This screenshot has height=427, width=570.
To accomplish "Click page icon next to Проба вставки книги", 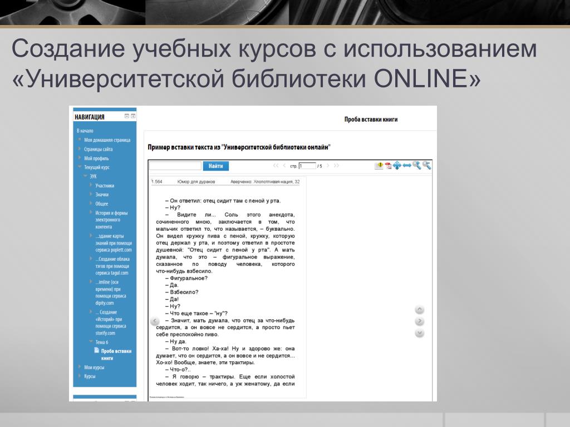I will [97, 350].
